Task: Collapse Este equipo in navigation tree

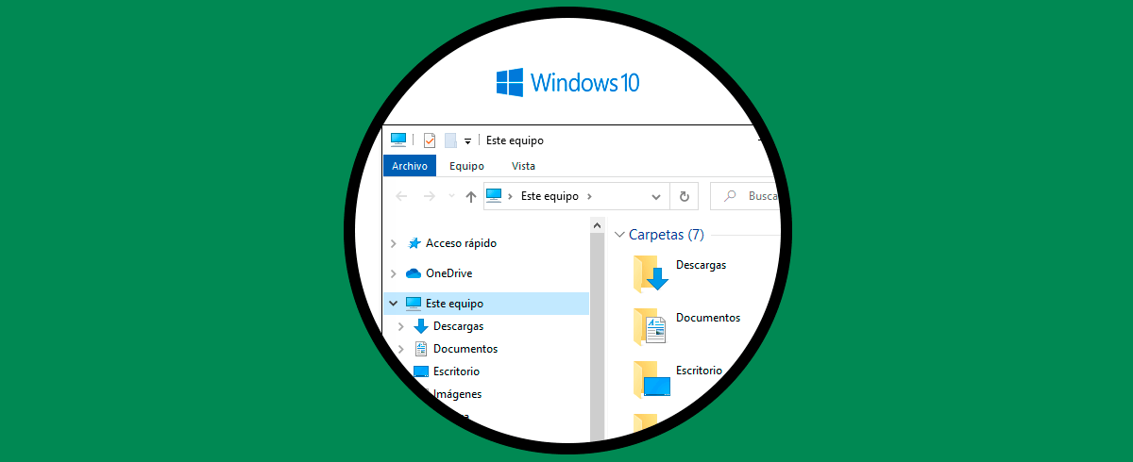Action: (394, 304)
